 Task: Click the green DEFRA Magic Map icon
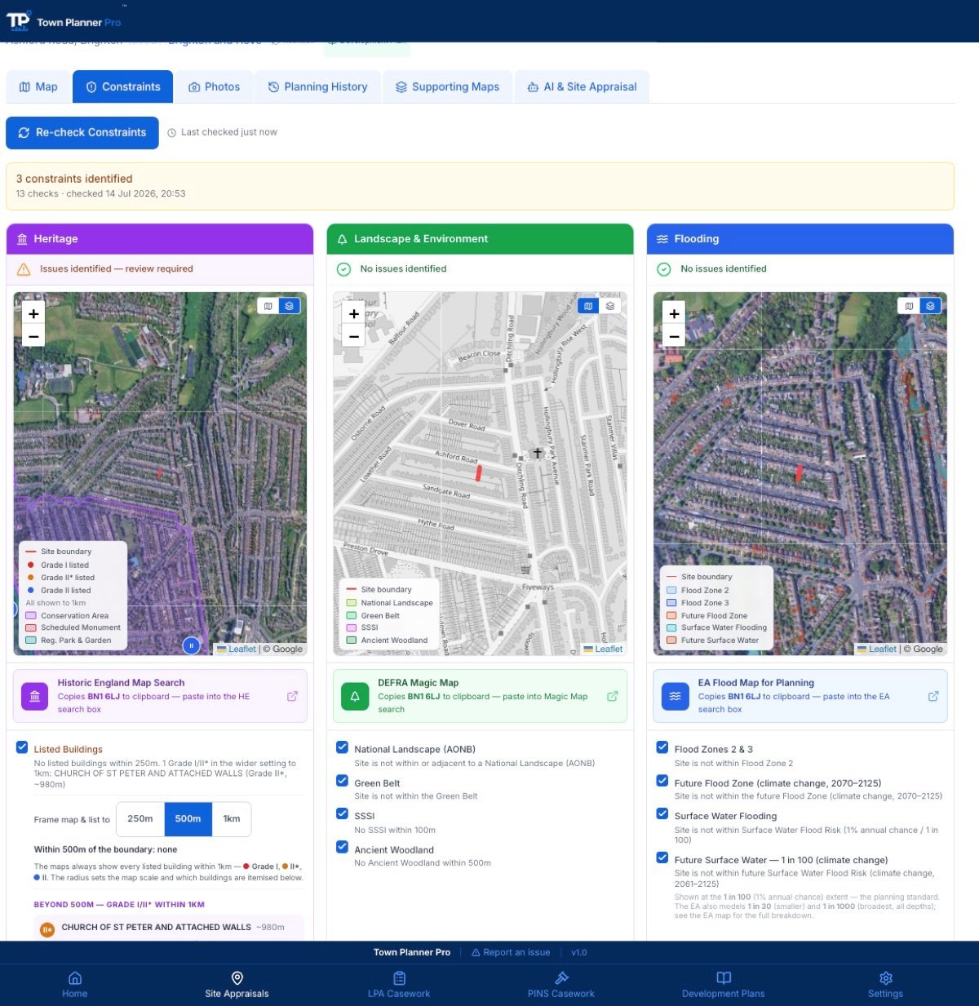[355, 696]
